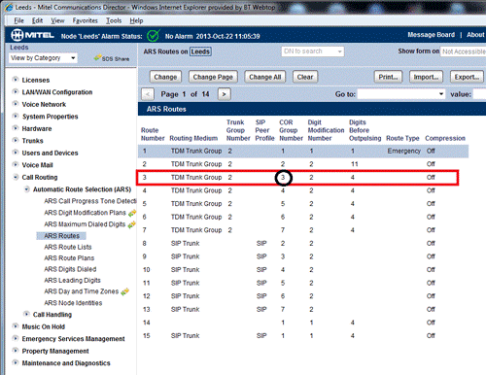Viewport: 486px width, 375px height.
Task: Expand Property Management category
Action: [15, 351]
